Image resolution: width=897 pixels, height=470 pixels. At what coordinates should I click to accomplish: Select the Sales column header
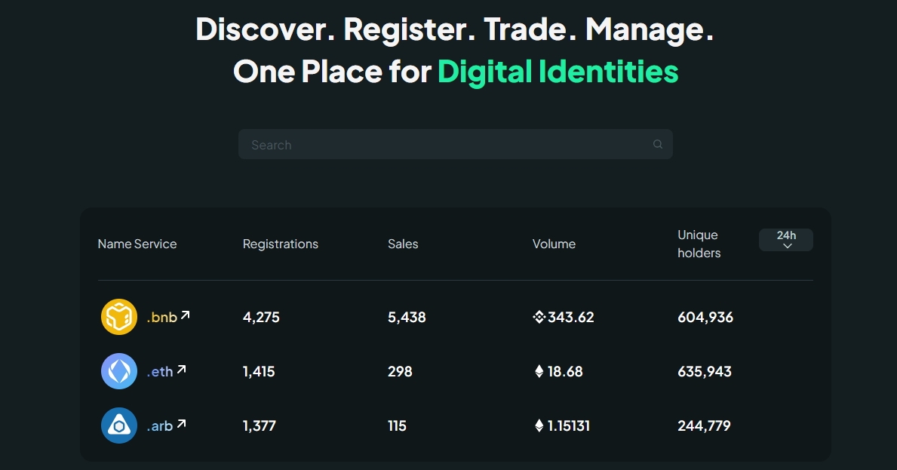point(403,244)
